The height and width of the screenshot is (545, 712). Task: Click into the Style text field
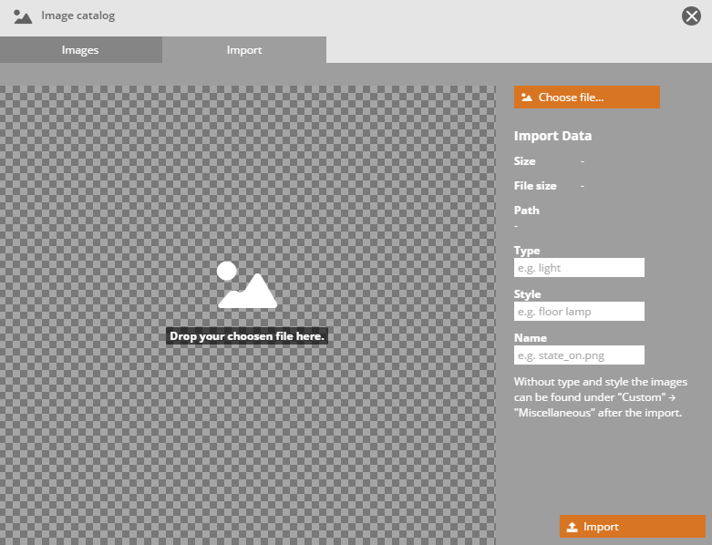579,312
